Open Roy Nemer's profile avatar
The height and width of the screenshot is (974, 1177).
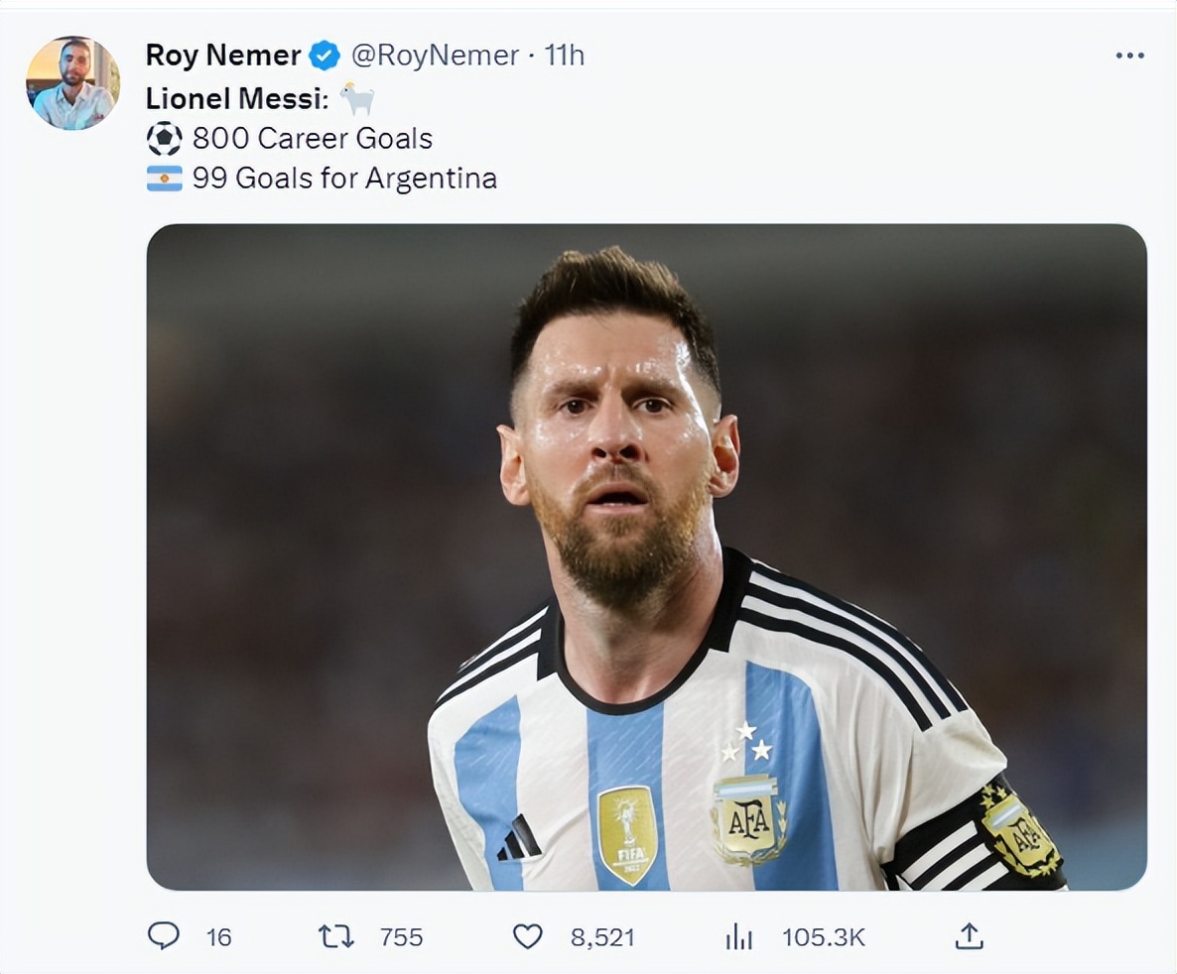[x=72, y=83]
